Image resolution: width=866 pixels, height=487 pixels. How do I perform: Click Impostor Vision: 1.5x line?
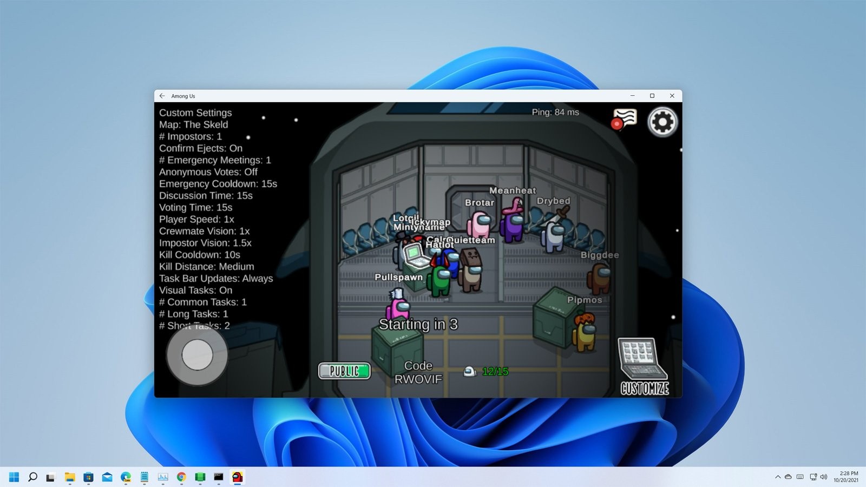tap(205, 243)
